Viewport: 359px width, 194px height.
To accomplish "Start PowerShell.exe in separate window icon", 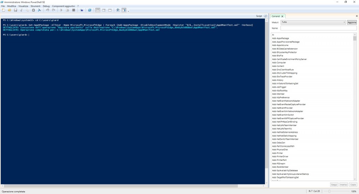I will point(90,10).
